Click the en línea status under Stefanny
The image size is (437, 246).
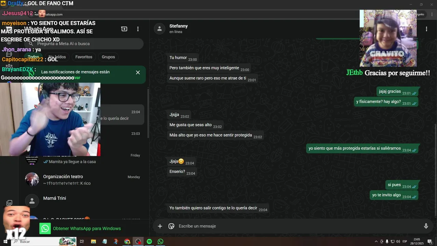176,32
